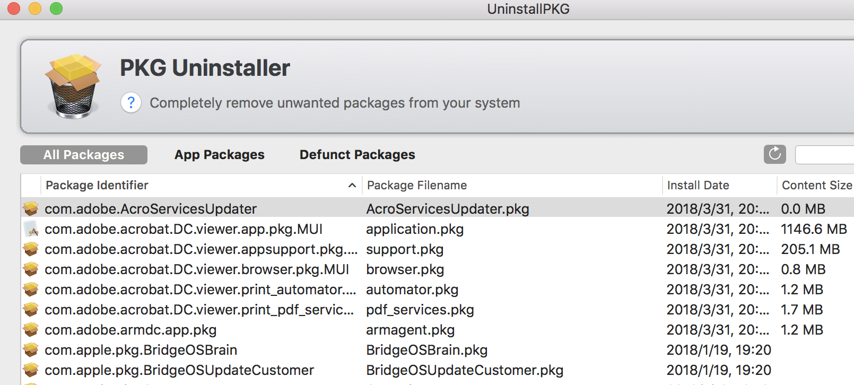854x385 pixels.
Task: Select com.adobe.acrobat.DC.viewer.browser.pkg.MUI entry
Action: tap(197, 269)
